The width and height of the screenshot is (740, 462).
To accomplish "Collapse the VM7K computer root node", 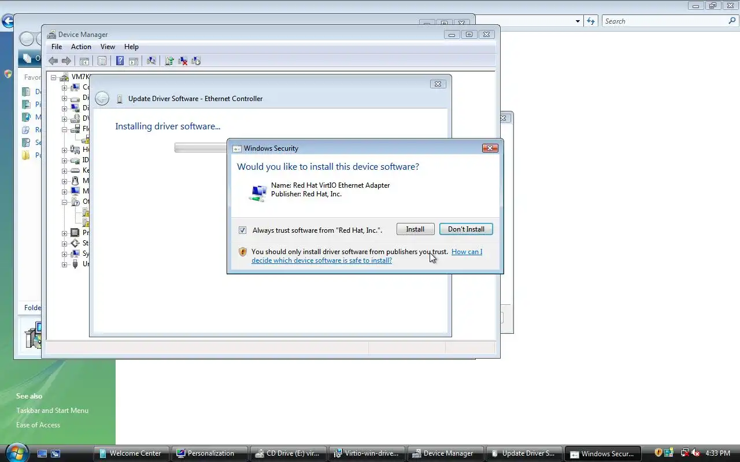I will [54, 77].
